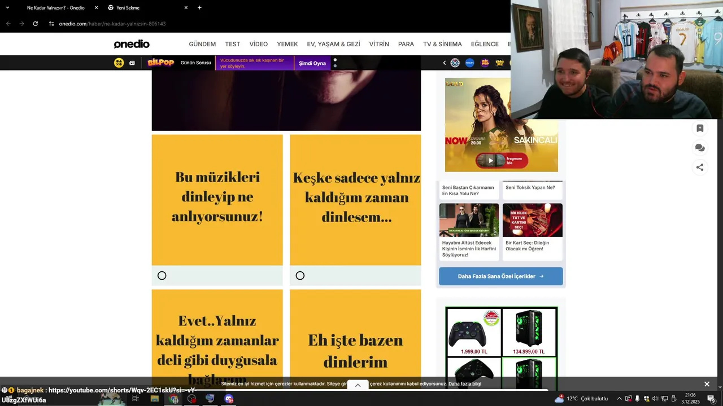Image resolution: width=723 pixels, height=406 pixels.
Task: Play the Sakıncalı ad trailer button
Action: click(502, 161)
